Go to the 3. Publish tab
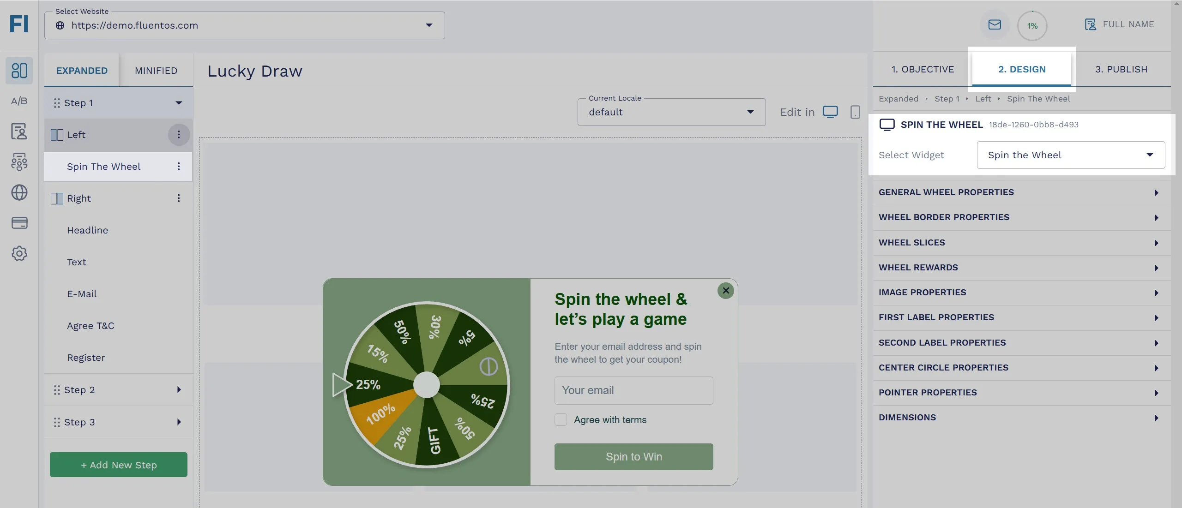This screenshot has width=1182, height=508. point(1121,69)
